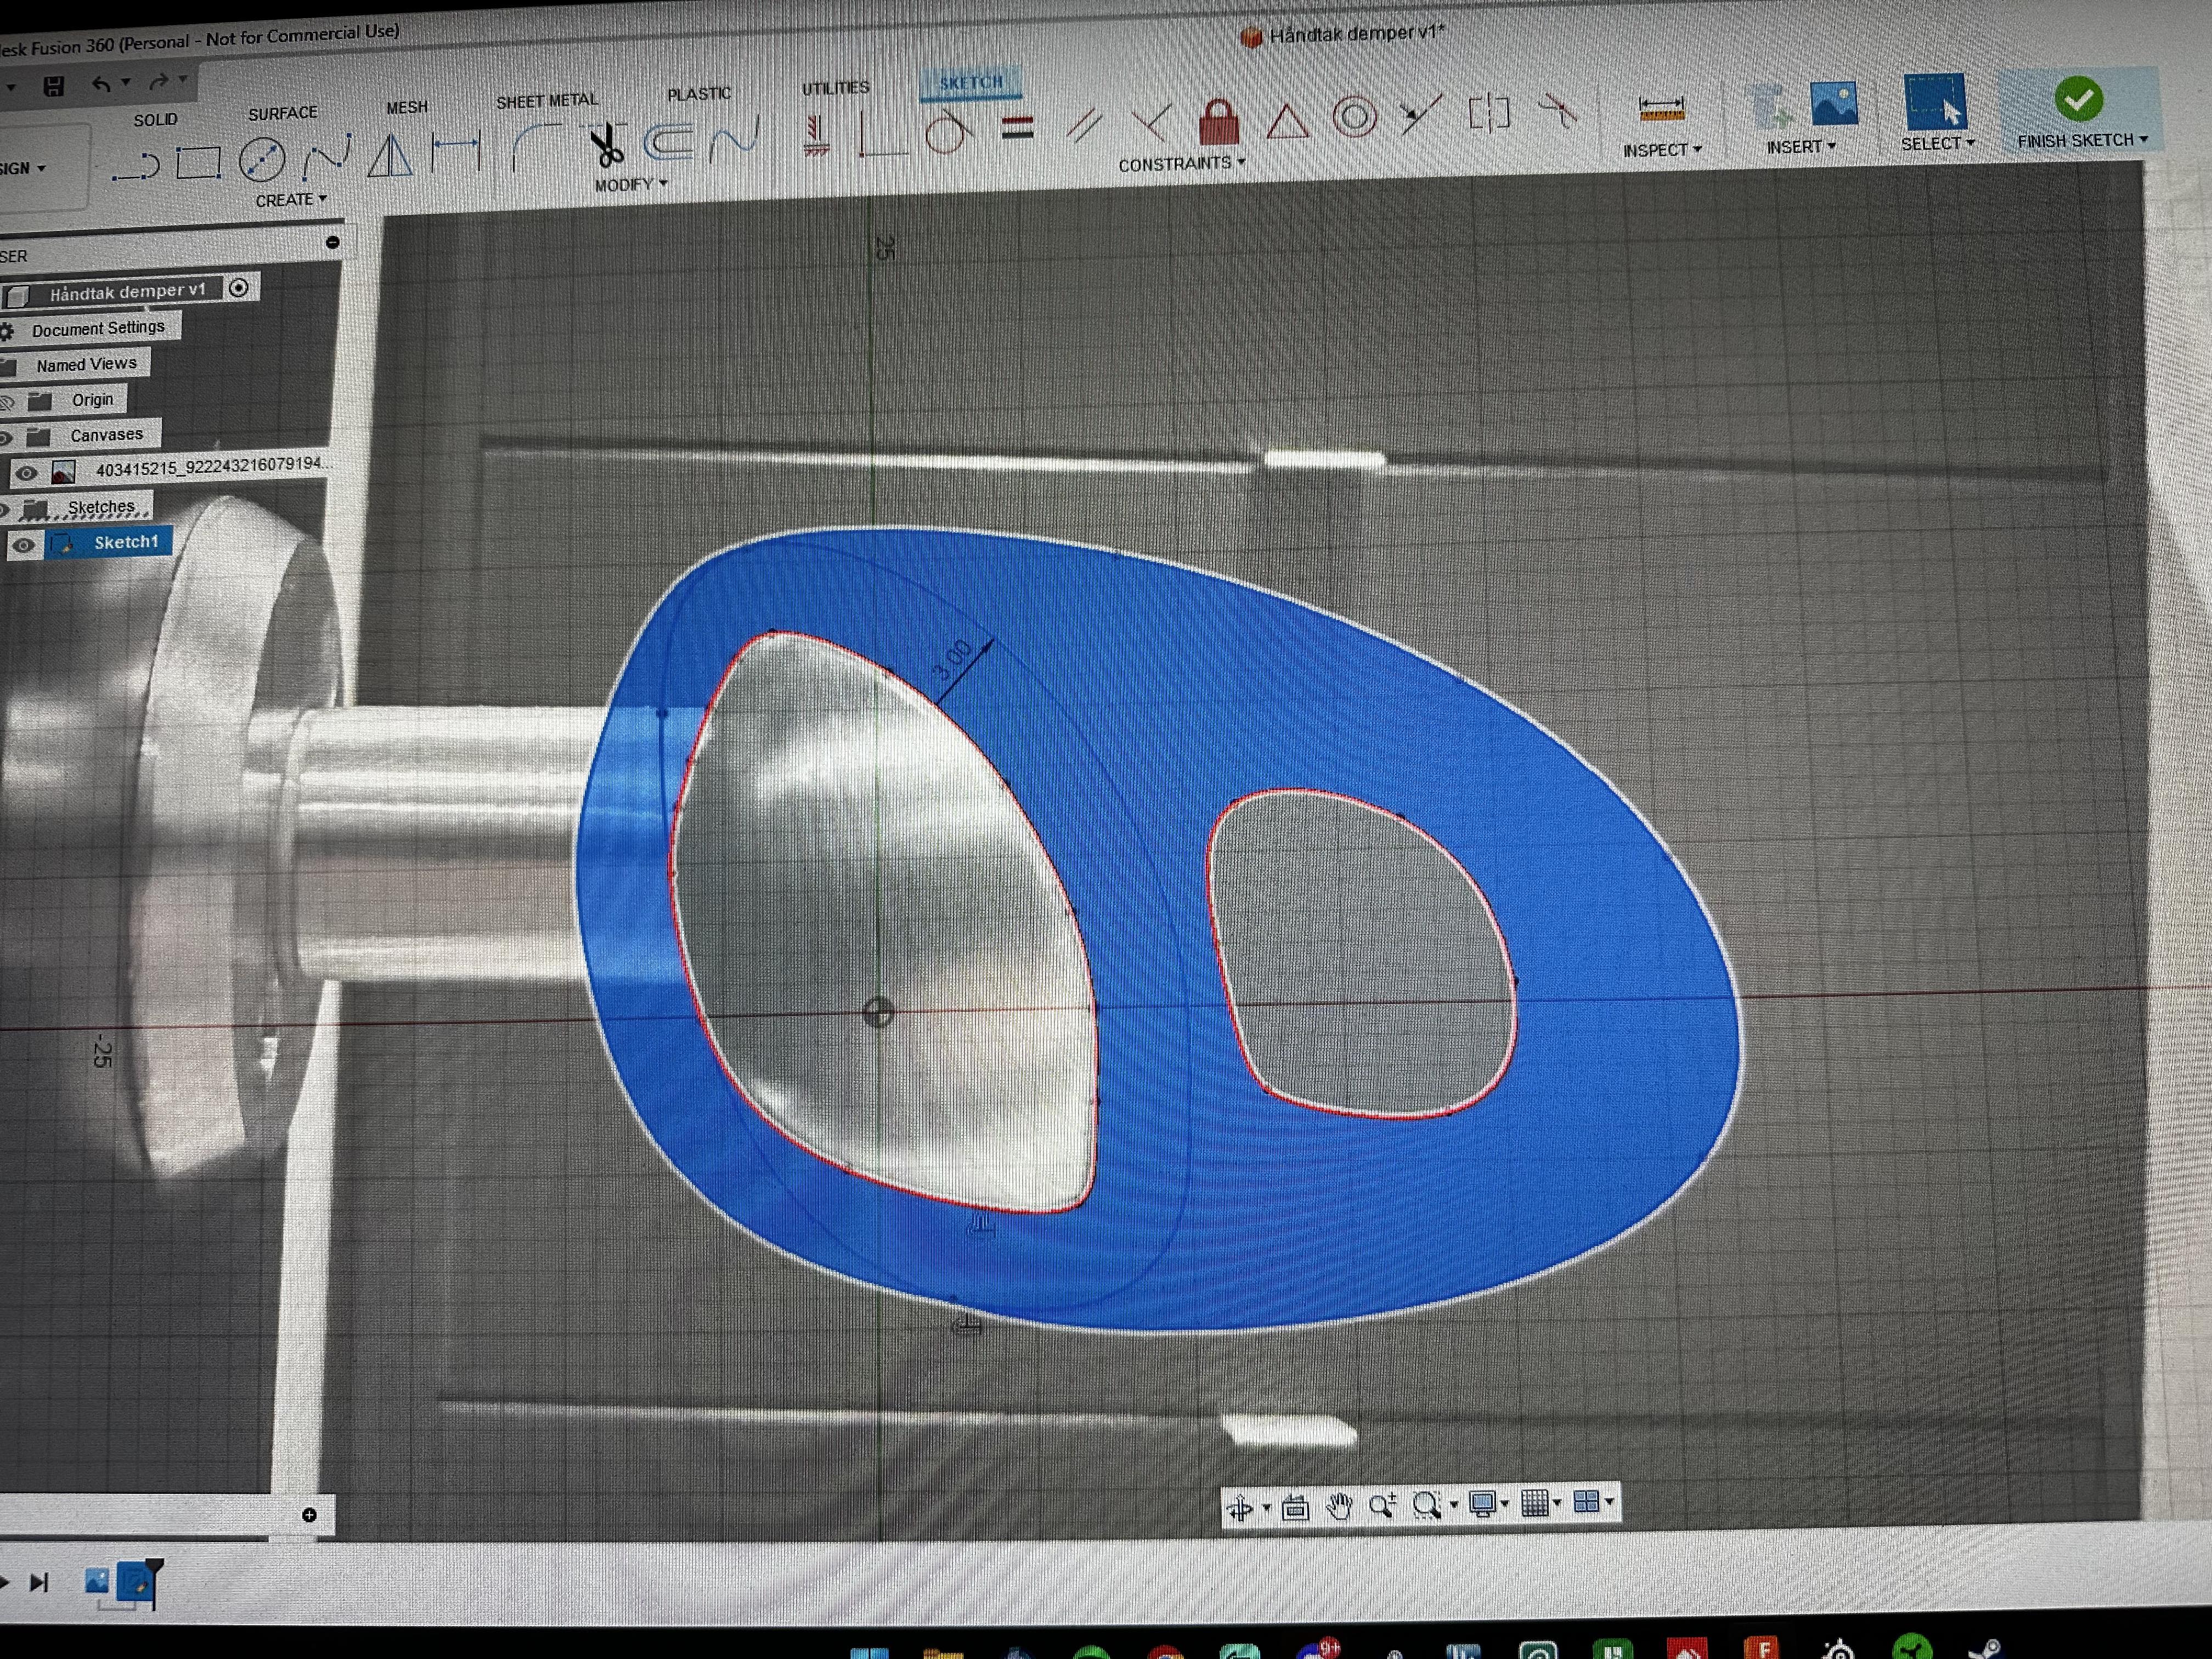Open the SHEET METAL tab
The image size is (2212, 1659).
(546, 101)
